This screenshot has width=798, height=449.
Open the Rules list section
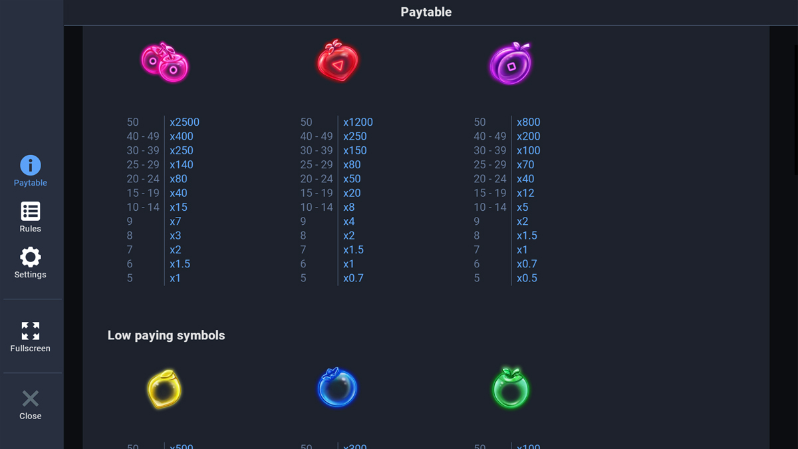click(x=31, y=217)
